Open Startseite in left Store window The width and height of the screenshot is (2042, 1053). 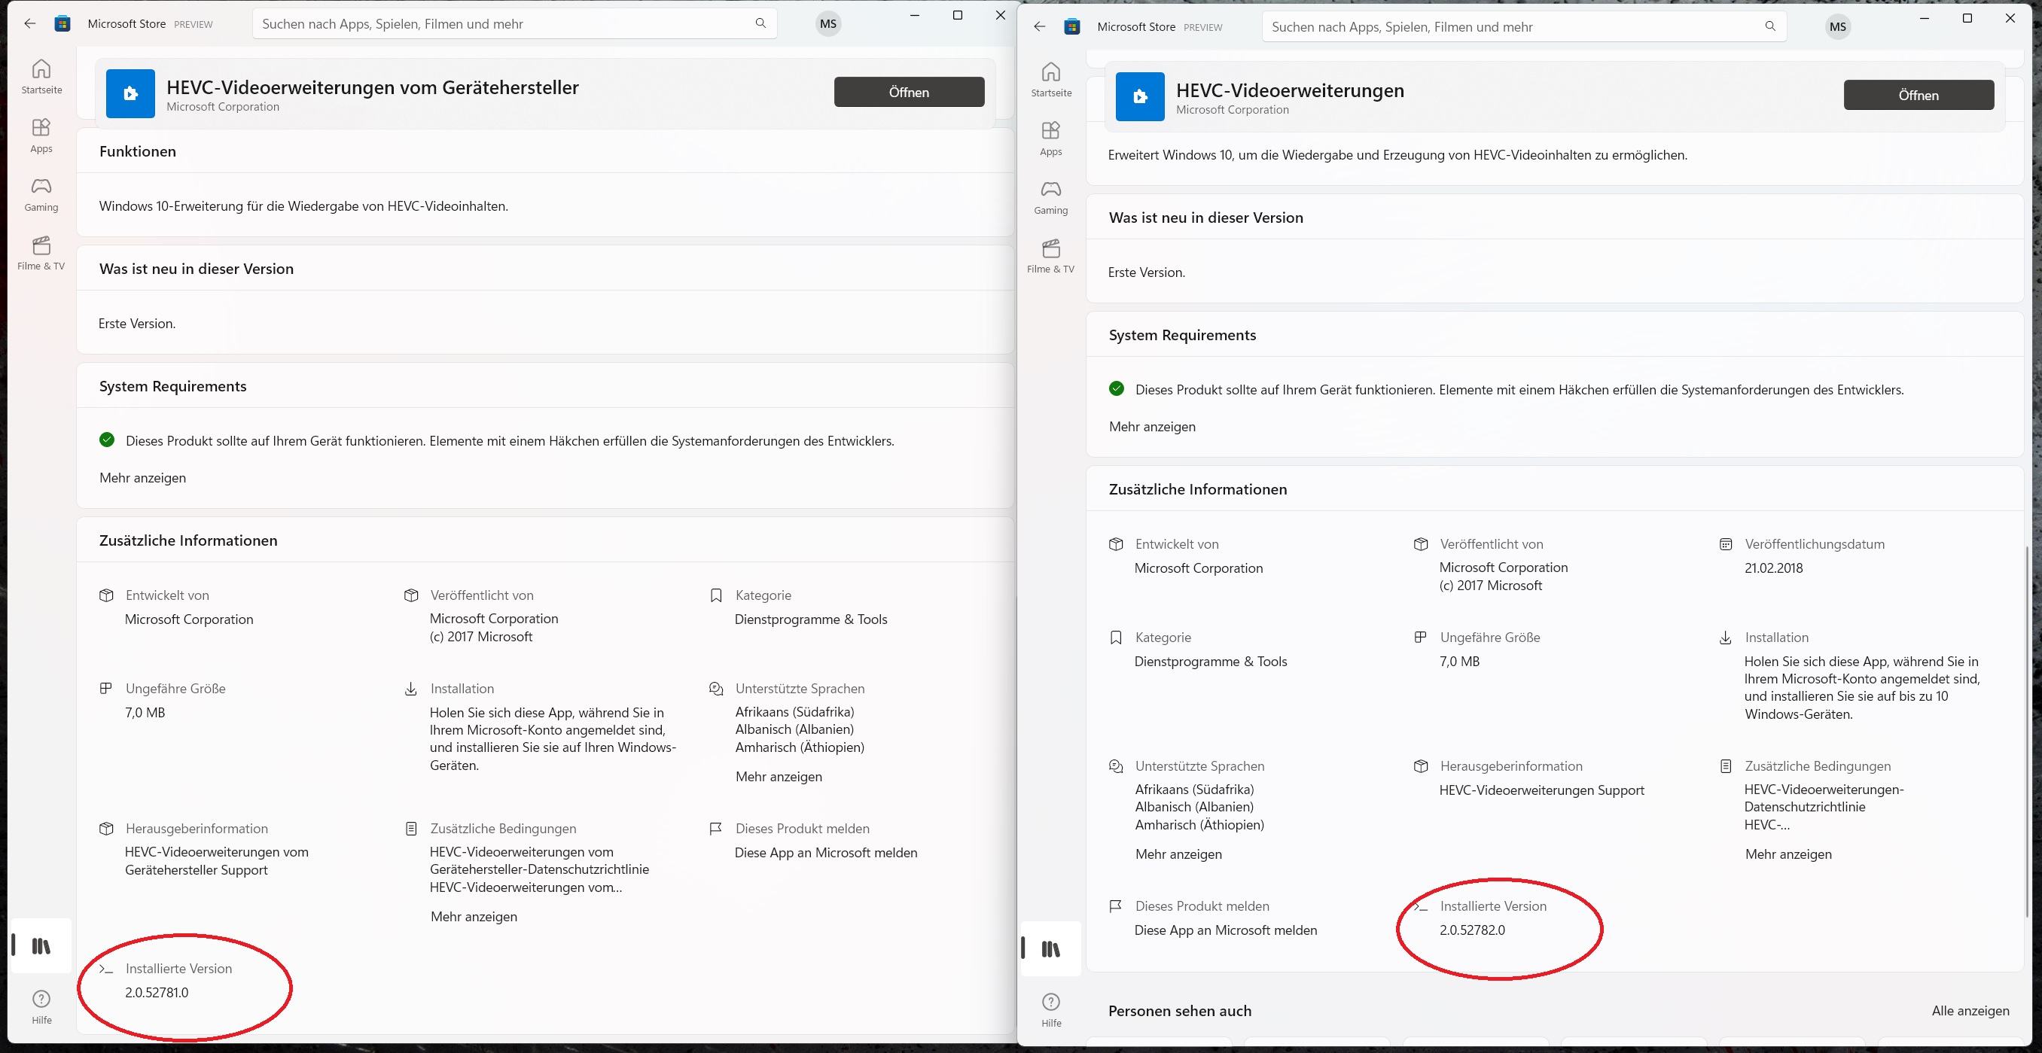(x=41, y=76)
